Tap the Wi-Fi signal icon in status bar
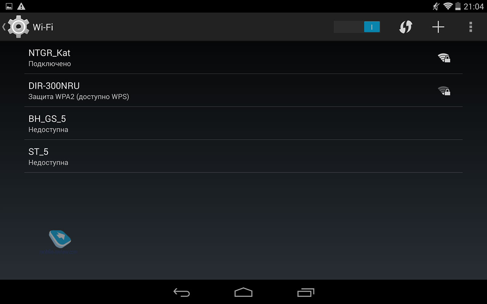The width and height of the screenshot is (487, 304). coord(447,6)
